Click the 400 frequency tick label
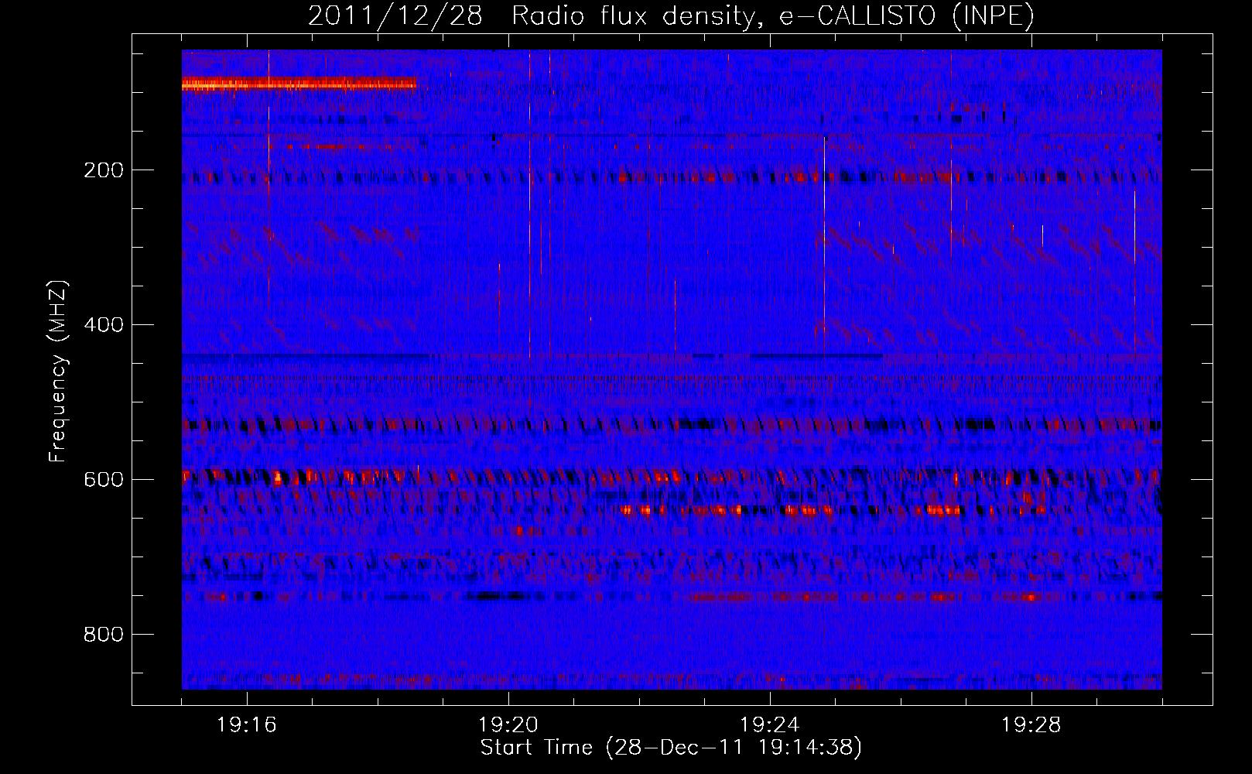This screenshot has height=774, width=1252. pyautogui.click(x=104, y=324)
